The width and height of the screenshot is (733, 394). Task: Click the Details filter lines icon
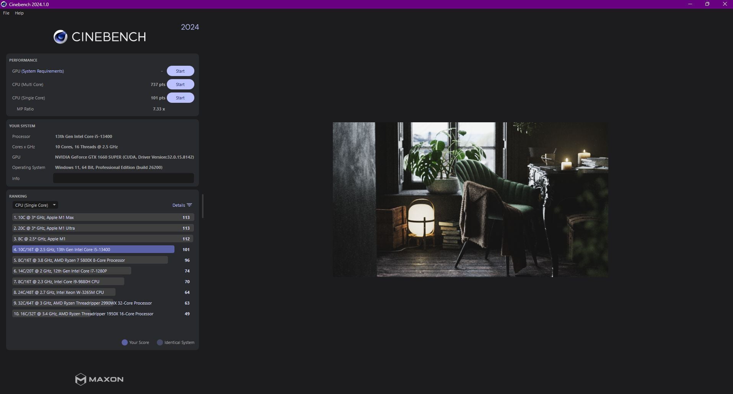coord(189,205)
